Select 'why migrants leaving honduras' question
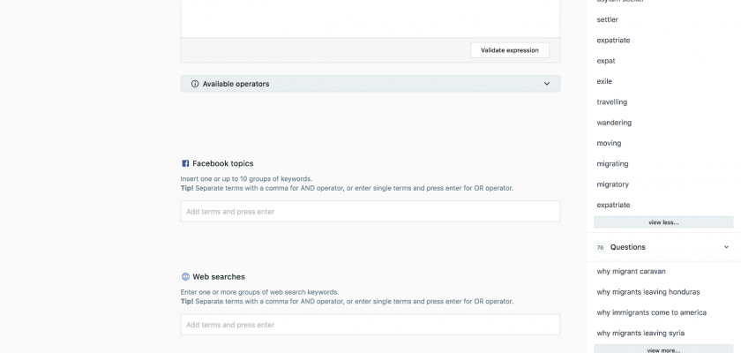741x353 pixels. pos(647,291)
